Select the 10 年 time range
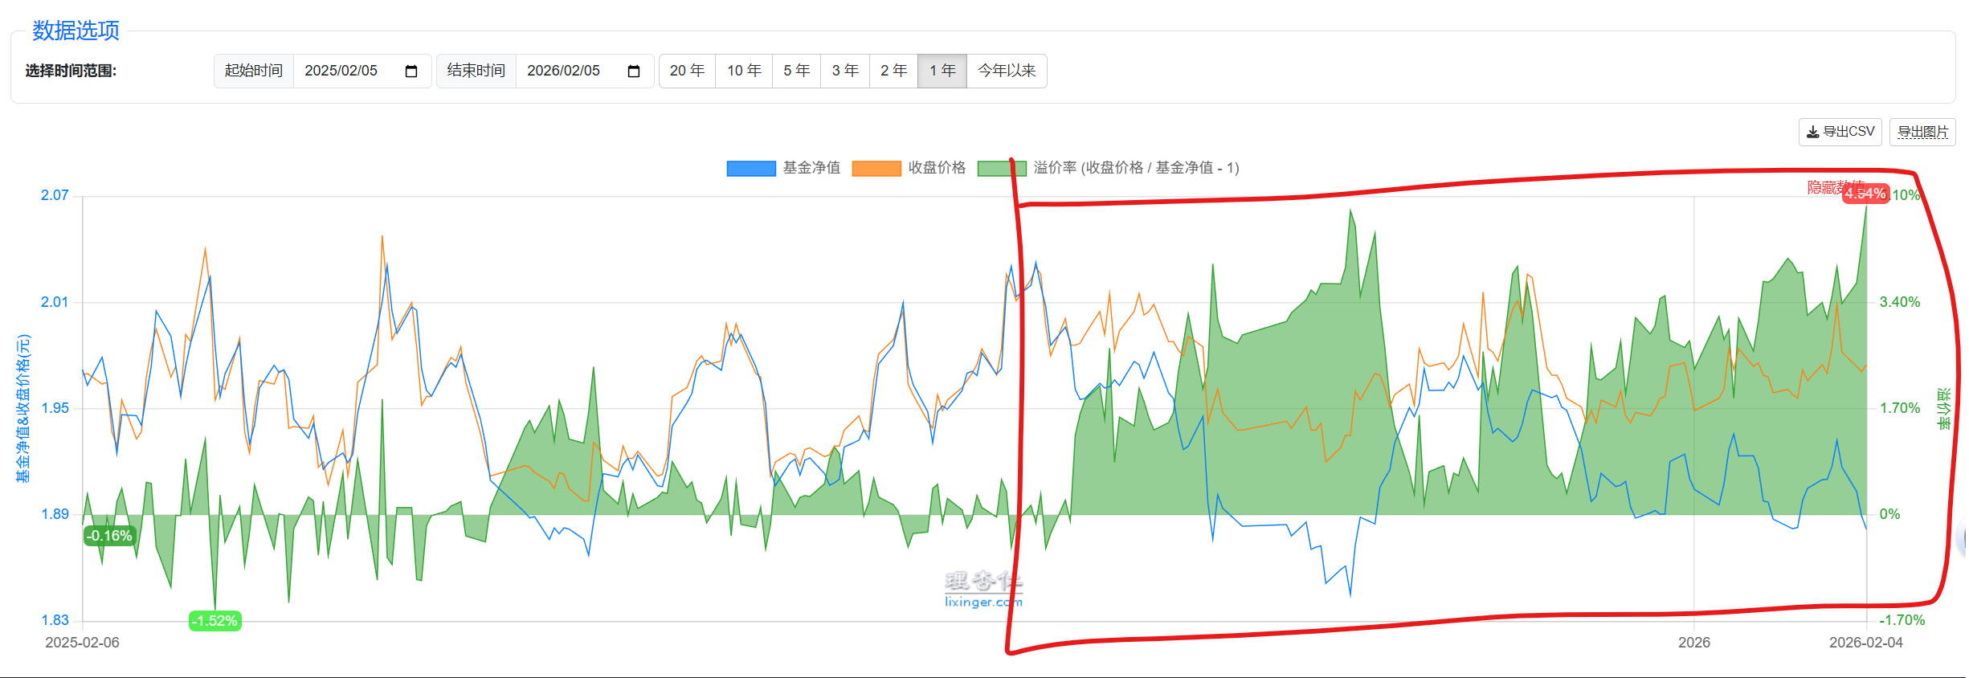This screenshot has height=678, width=1969. tap(744, 71)
